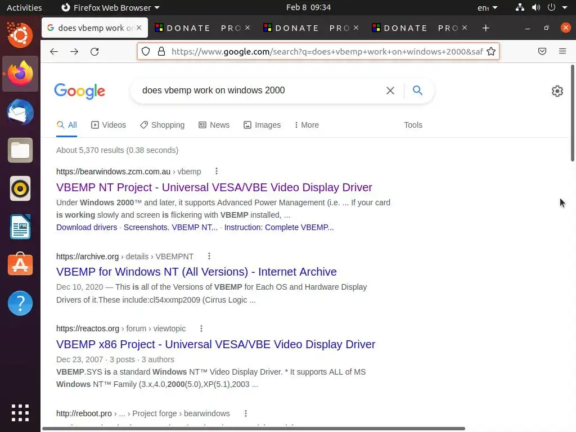Image resolution: width=576 pixels, height=432 pixels.
Task: Open options for reactos.org result
Action: click(201, 328)
